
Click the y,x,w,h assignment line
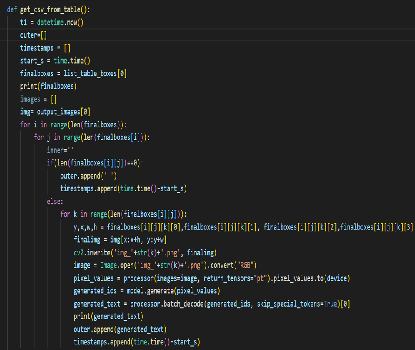click(243, 227)
